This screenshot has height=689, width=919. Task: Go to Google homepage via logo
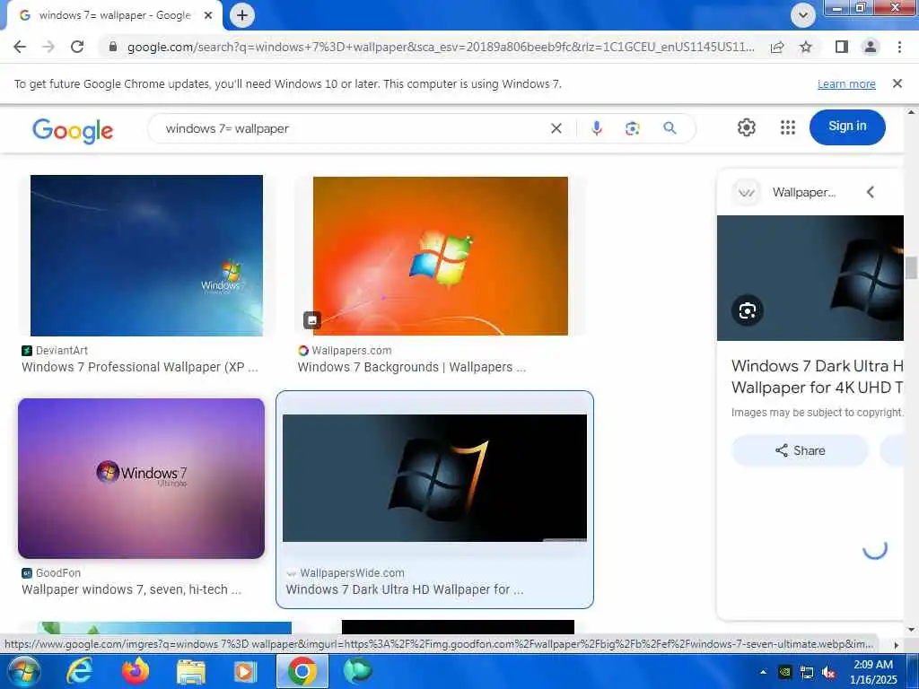click(x=73, y=130)
